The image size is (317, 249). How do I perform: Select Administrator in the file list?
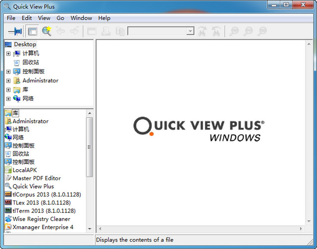click(31, 121)
